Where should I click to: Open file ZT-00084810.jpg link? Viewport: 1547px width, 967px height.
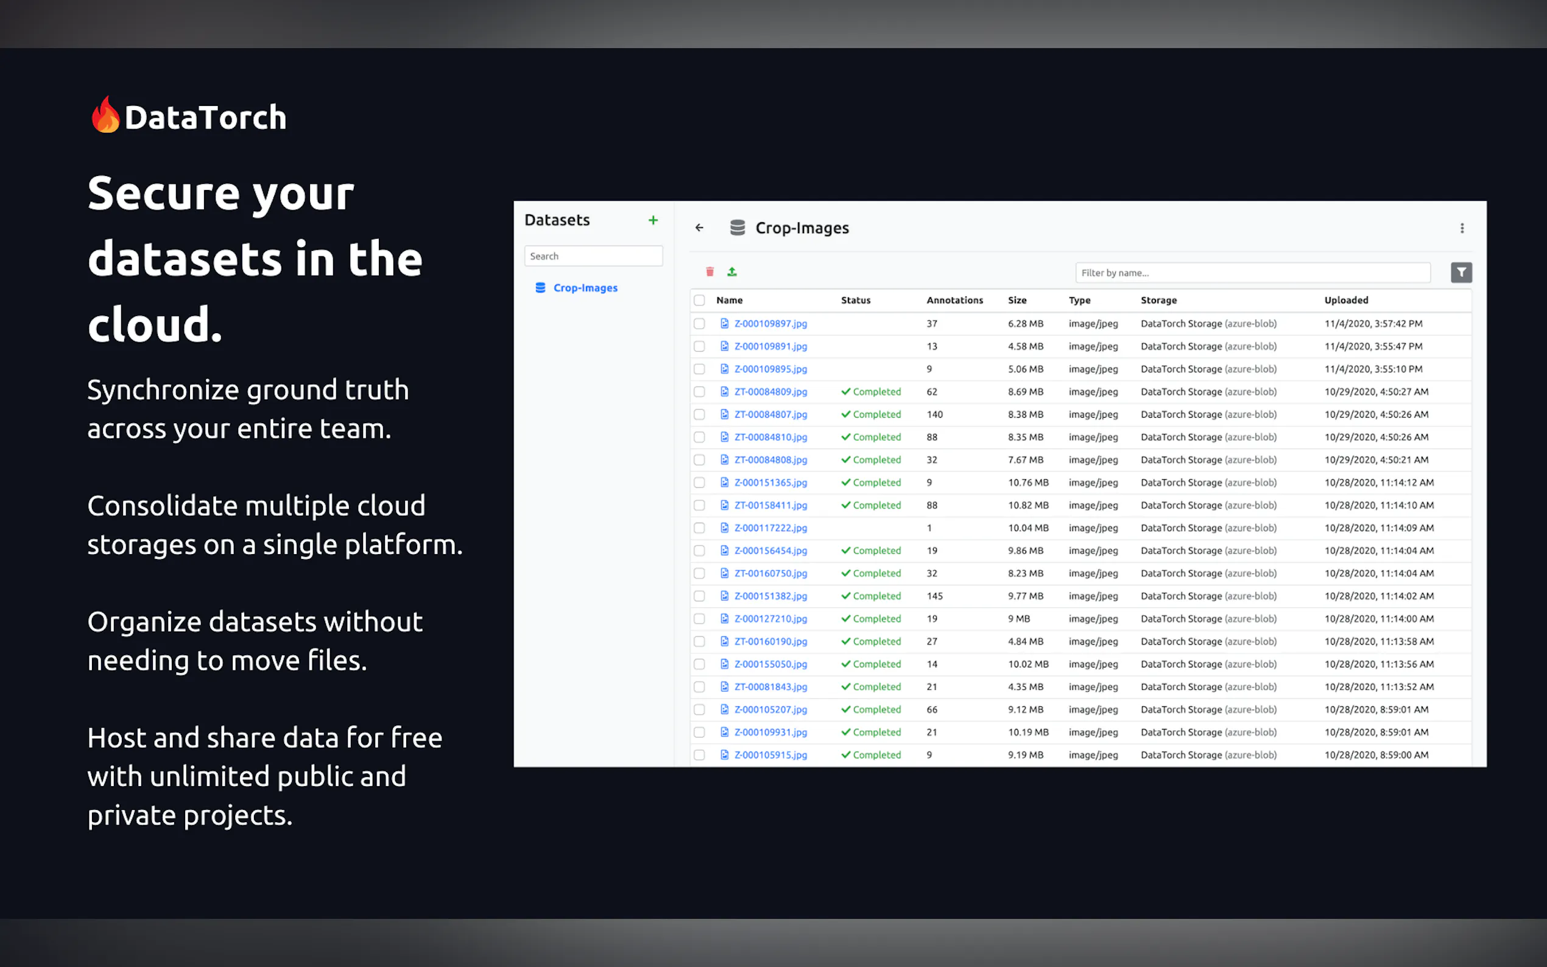tap(770, 437)
